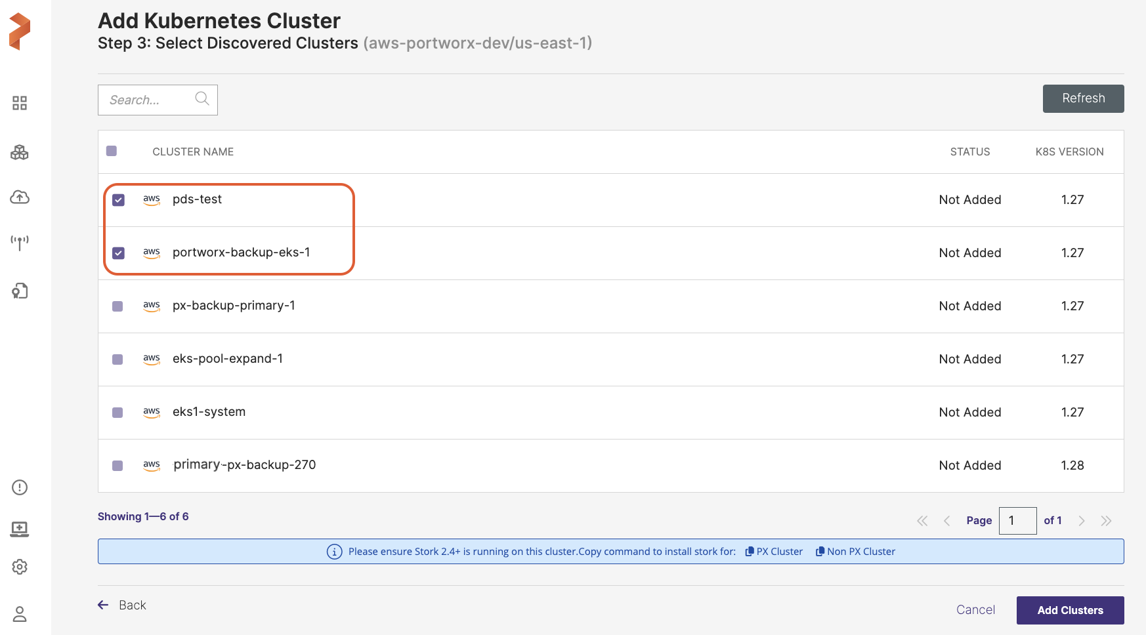Open the alerts exclamation icon in sidebar
Screen dimensions: 1146x635
click(20, 487)
